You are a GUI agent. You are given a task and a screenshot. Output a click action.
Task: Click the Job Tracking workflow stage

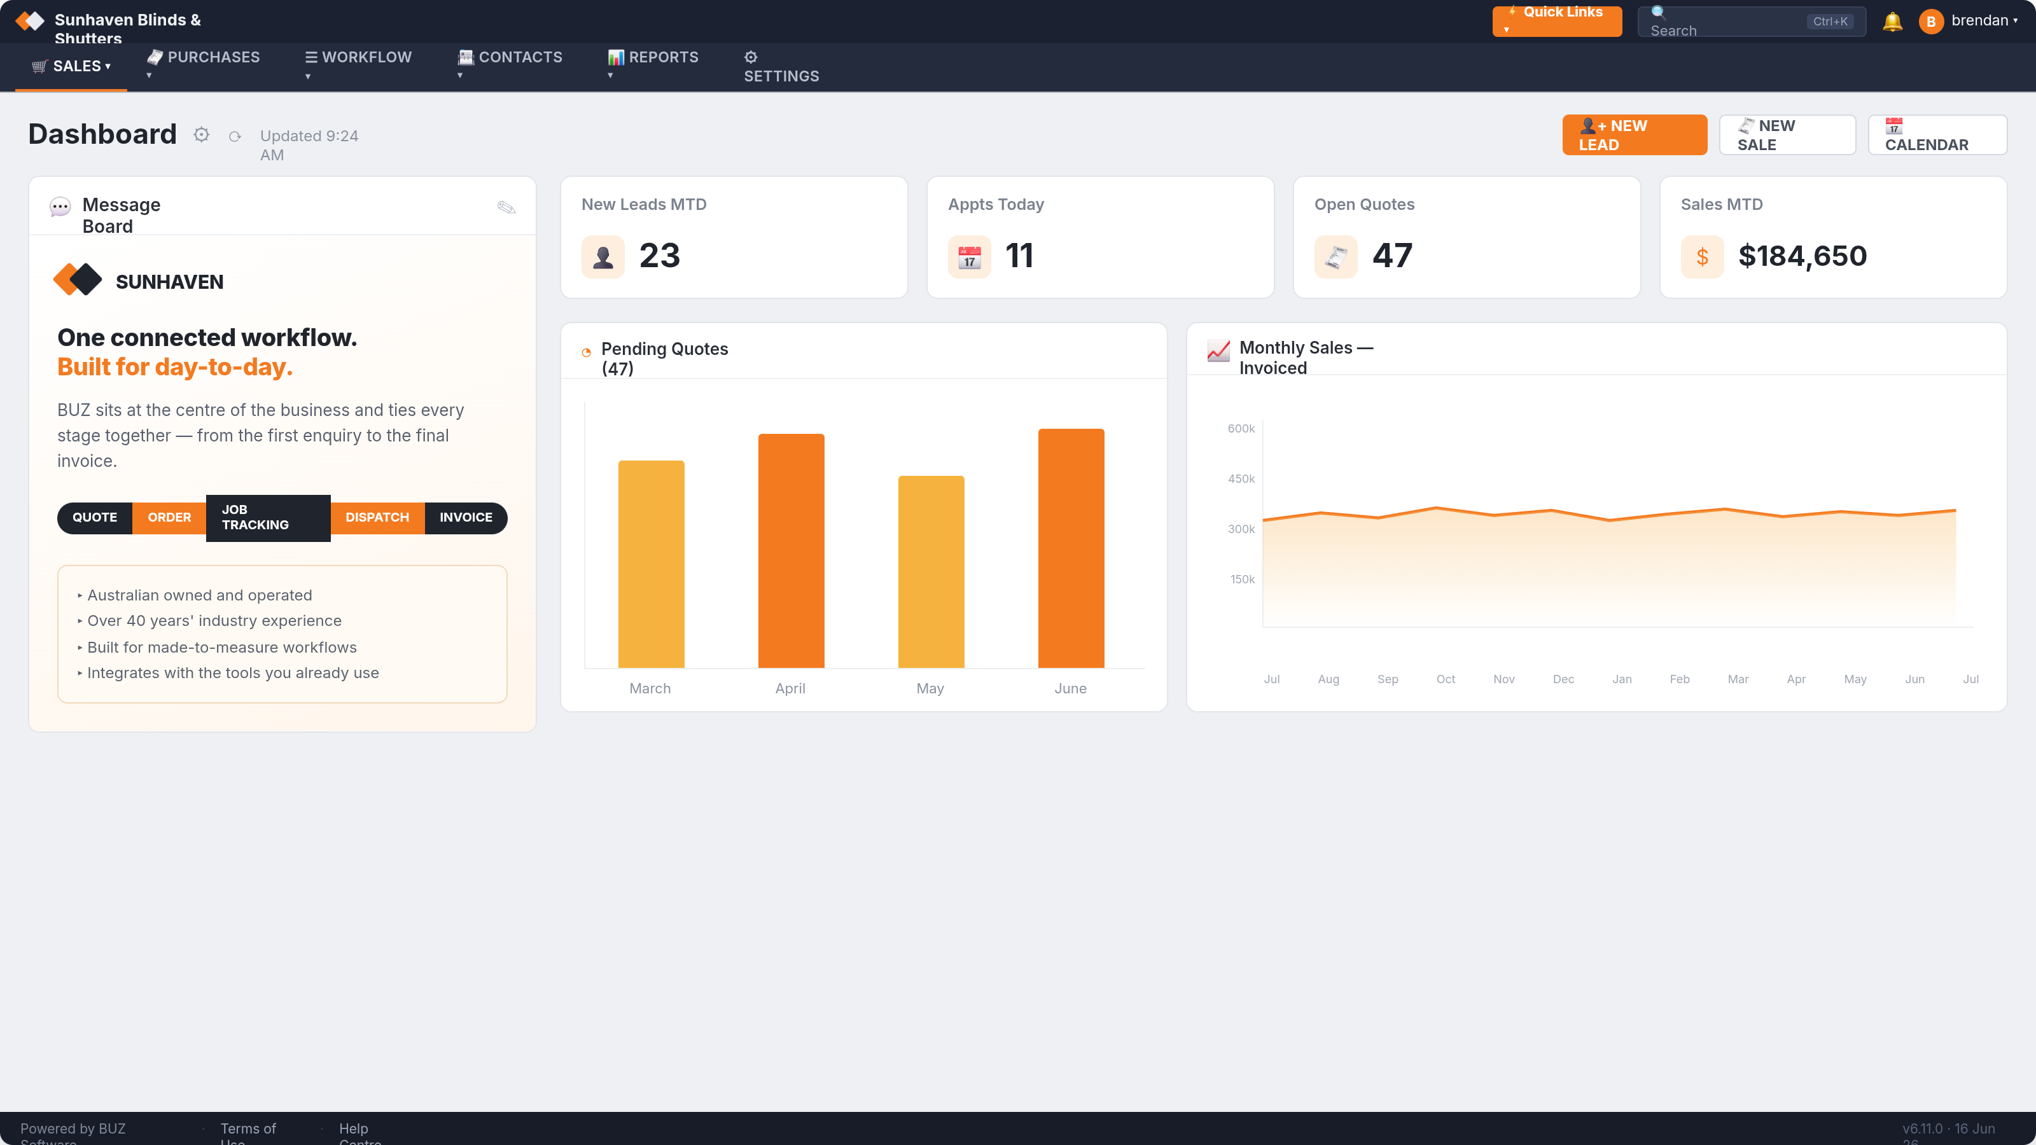[x=268, y=518]
